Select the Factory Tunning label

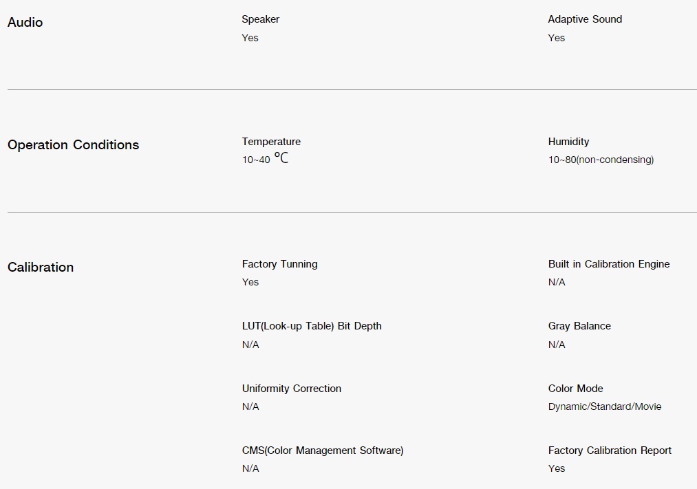click(x=279, y=264)
